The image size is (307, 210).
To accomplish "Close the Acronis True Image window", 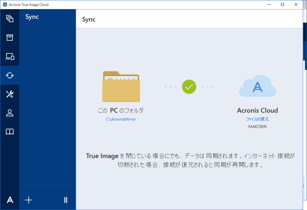I will pos(296,4).
